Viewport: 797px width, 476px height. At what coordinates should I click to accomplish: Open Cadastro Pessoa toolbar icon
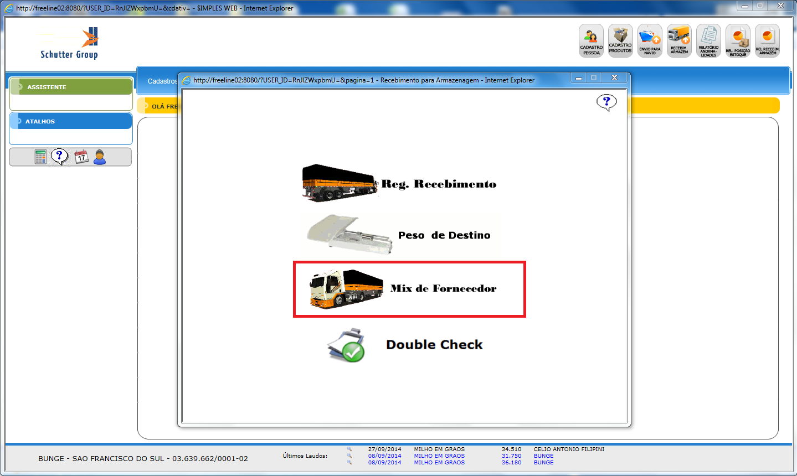tap(591, 40)
